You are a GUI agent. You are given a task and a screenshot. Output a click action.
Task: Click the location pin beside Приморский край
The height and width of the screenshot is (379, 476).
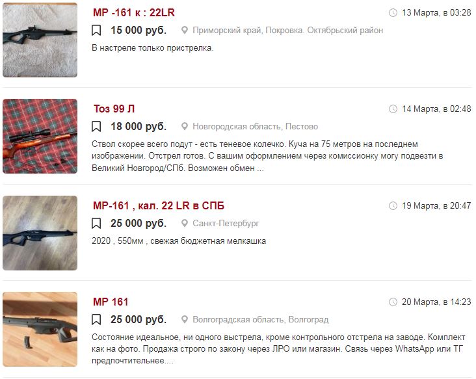tap(184, 31)
